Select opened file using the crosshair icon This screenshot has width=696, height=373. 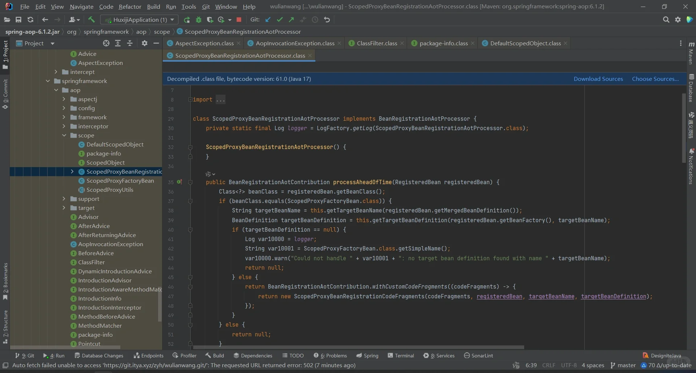[x=106, y=43]
